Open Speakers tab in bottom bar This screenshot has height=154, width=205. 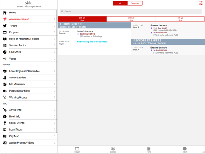[x=113, y=150]
